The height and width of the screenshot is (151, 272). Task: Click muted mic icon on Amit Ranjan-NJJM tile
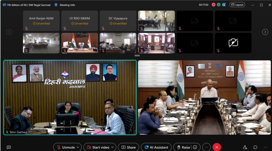(x=26, y=28)
